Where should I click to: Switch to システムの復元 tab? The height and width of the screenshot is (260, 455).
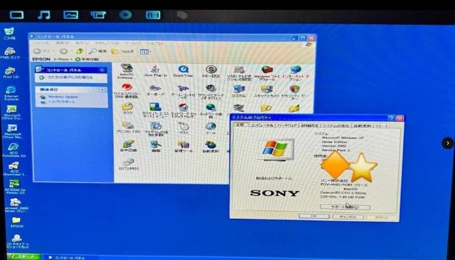point(336,126)
